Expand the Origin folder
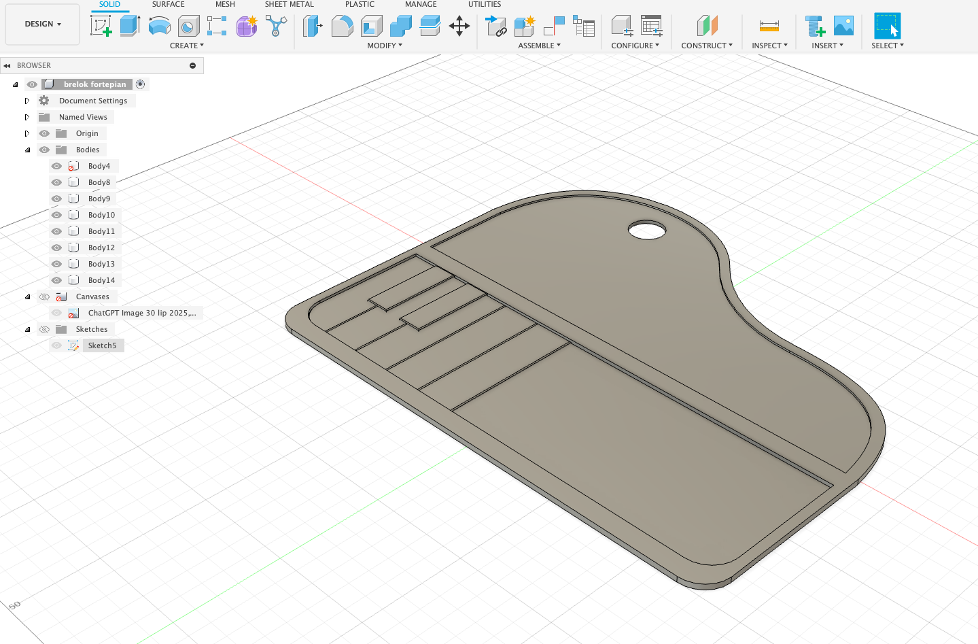Image resolution: width=978 pixels, height=644 pixels. click(x=27, y=133)
